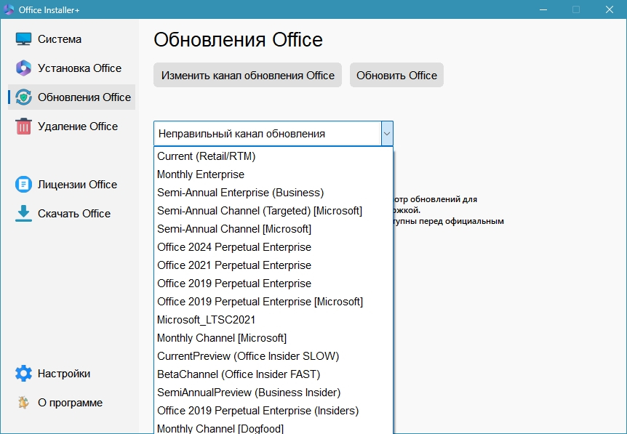Click the Лицензии Office document icon
This screenshot has width=627, height=434.
(x=24, y=185)
